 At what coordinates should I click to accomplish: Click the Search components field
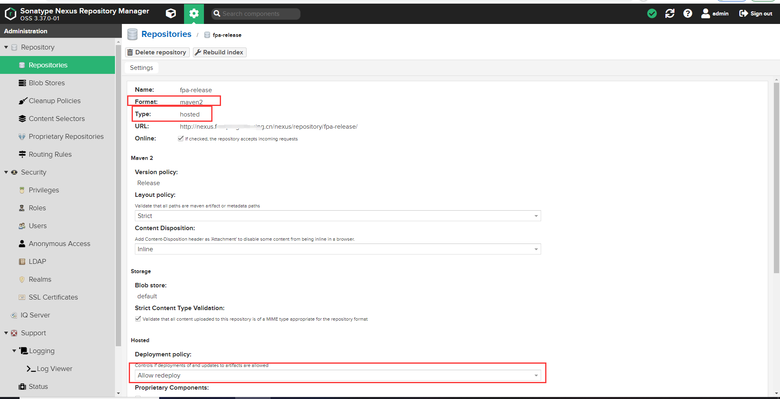[256, 14]
